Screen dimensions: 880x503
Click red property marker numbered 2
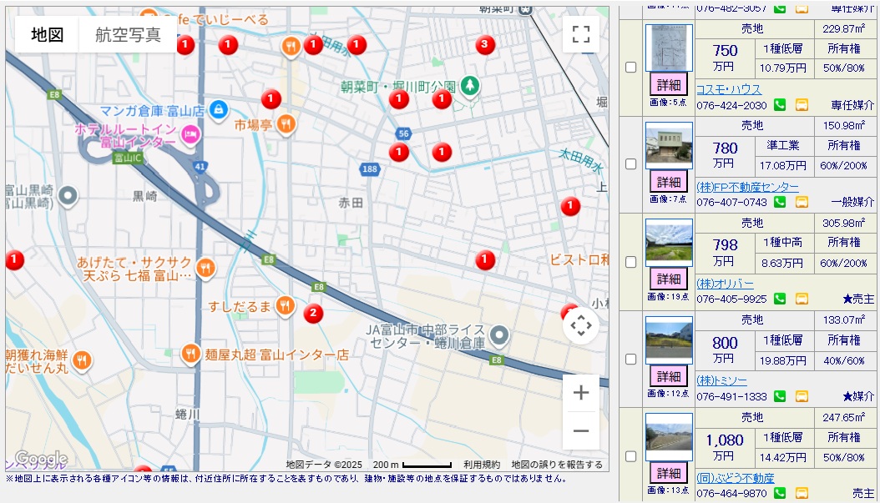point(312,314)
